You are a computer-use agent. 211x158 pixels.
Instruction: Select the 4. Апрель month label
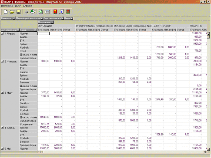[10, 128]
